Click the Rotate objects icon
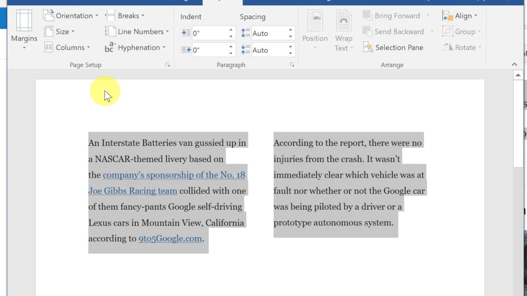The image size is (527, 296). tap(448, 47)
